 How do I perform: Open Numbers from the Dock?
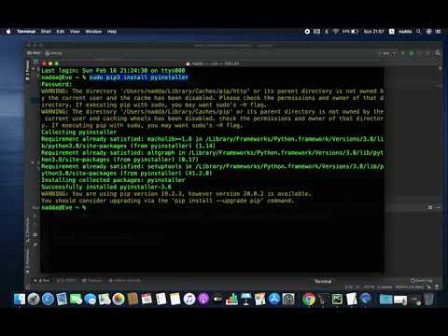(231, 300)
